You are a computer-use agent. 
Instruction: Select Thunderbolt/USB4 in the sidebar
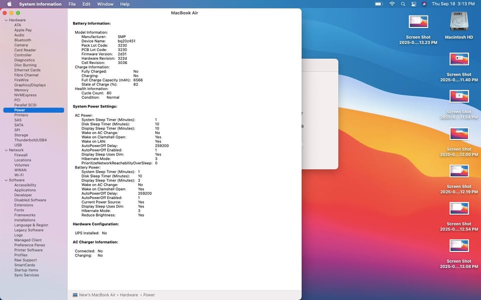pos(31,140)
